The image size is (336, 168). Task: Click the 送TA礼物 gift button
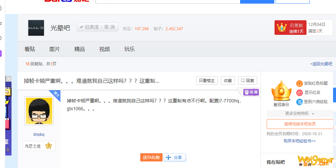coord(151,157)
